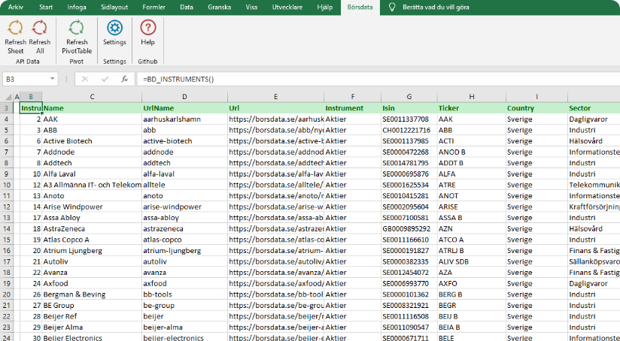Click the Refresh Sheet icon
620x341 pixels.
coord(15,29)
